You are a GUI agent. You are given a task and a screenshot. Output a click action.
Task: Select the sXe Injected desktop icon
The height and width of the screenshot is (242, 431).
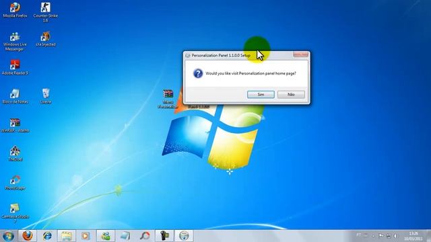[45, 39]
